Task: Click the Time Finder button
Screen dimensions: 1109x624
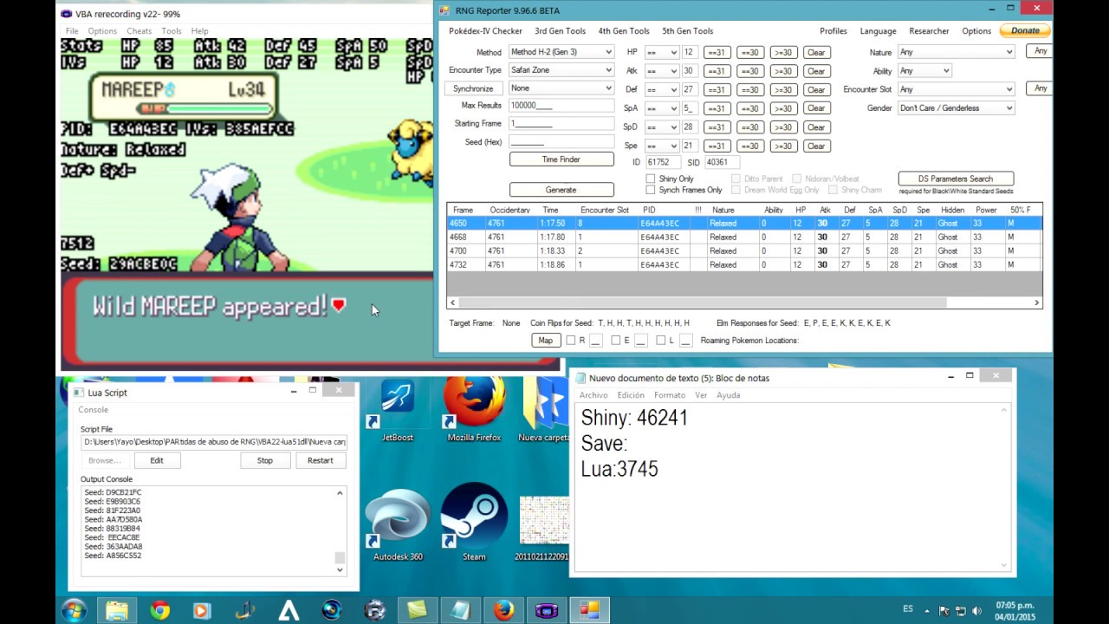Action: (561, 159)
